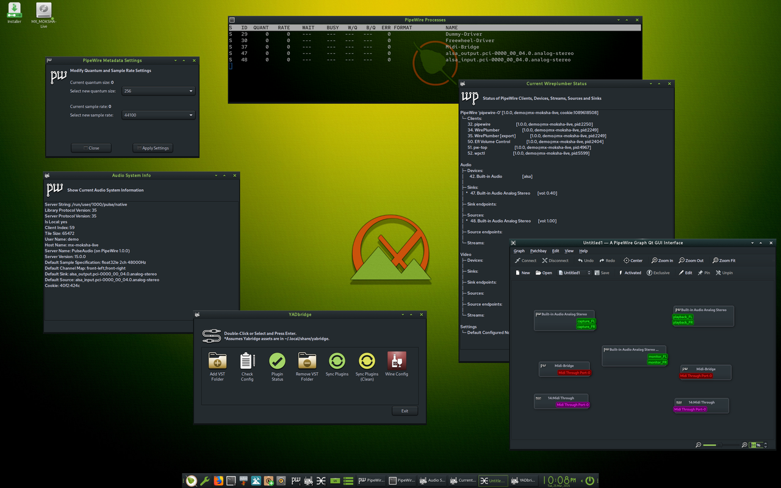
Task: Click the Freewheel-Driver row in PipeWire Processes
Action: tap(434, 40)
